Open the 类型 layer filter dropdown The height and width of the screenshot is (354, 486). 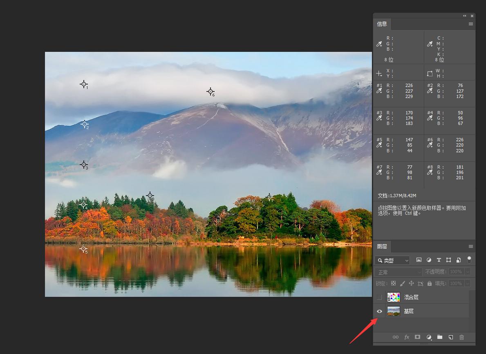tap(393, 260)
